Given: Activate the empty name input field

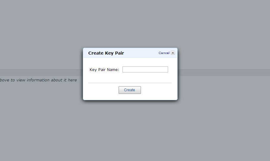Looking at the screenshot, I should 145,69.
